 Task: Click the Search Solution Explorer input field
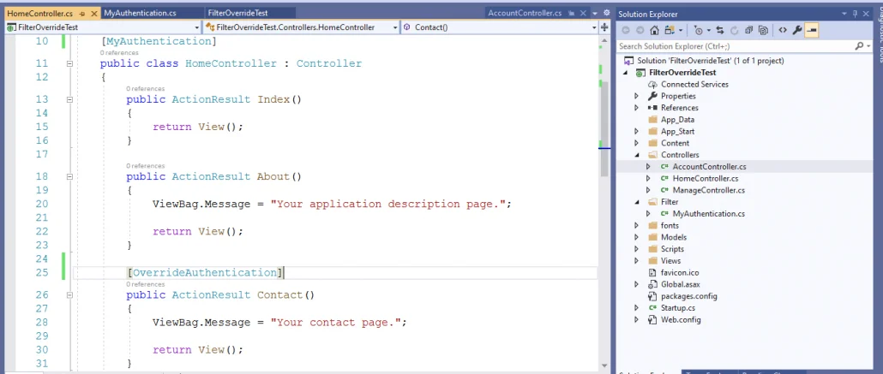click(x=735, y=46)
